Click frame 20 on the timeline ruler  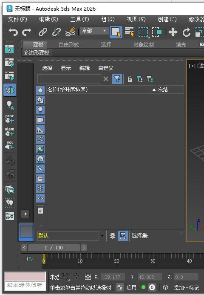point(116,261)
